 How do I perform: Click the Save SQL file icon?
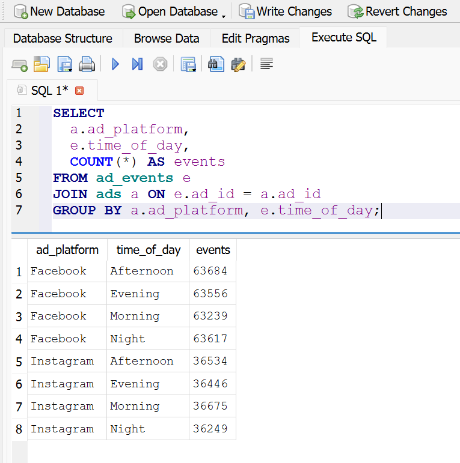tap(64, 64)
